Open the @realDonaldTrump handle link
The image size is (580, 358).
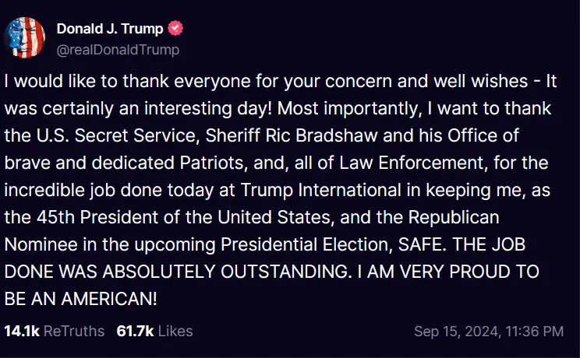click(x=118, y=50)
